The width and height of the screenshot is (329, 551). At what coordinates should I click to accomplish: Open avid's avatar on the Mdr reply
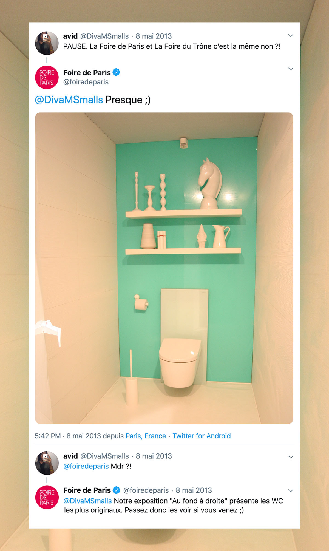click(x=47, y=463)
